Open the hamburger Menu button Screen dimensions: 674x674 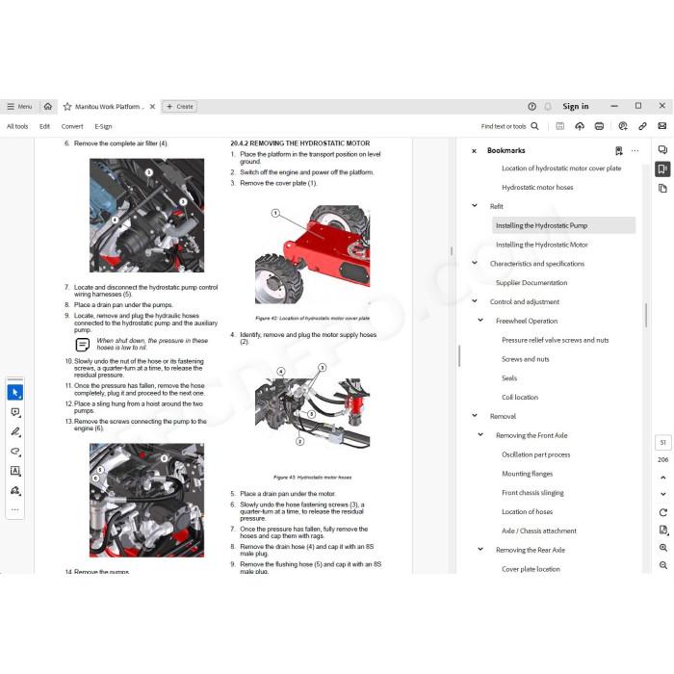click(x=20, y=106)
